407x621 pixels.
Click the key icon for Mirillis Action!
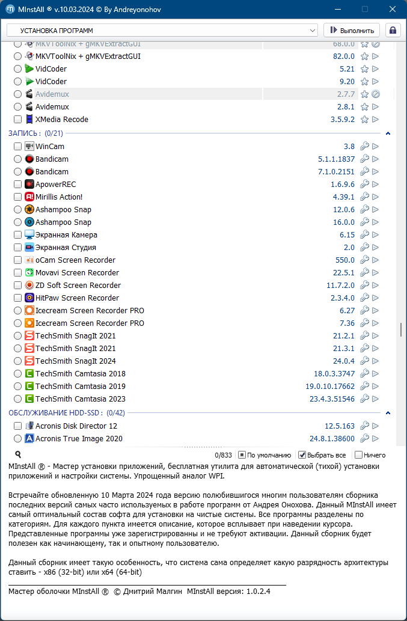pos(364,197)
